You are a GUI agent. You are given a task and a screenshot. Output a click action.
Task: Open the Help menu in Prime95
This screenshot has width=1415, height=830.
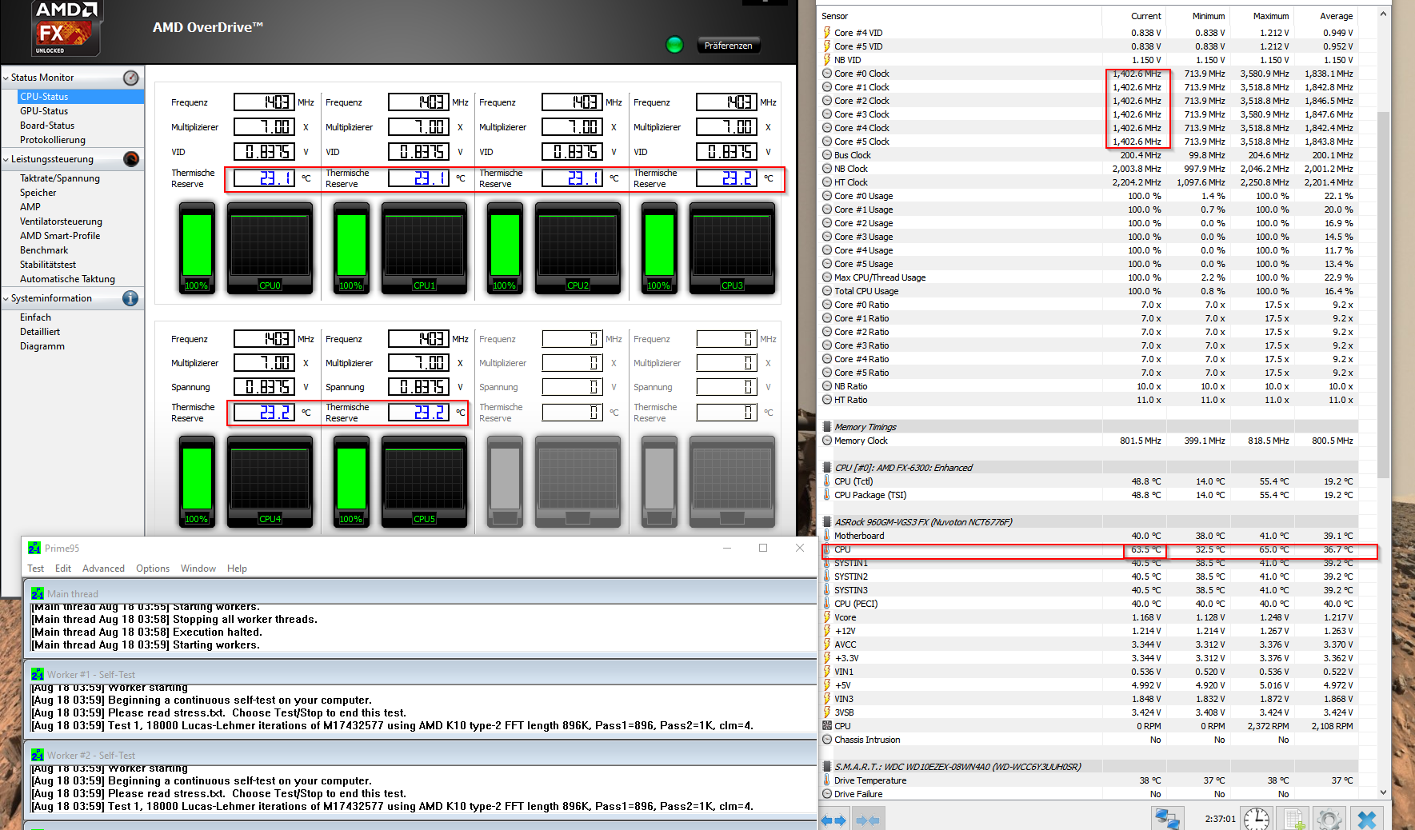point(237,569)
